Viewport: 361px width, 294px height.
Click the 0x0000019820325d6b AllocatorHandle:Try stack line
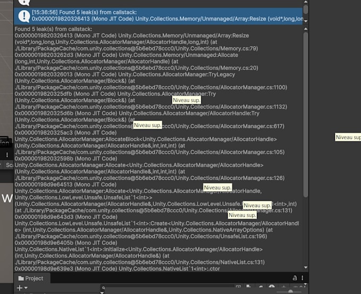[x=137, y=113]
